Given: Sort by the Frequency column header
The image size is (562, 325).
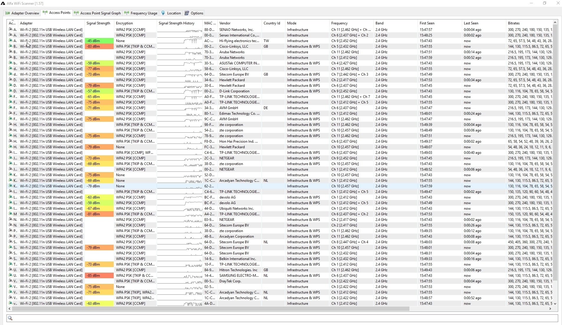Looking at the screenshot, I should click(x=351, y=23).
